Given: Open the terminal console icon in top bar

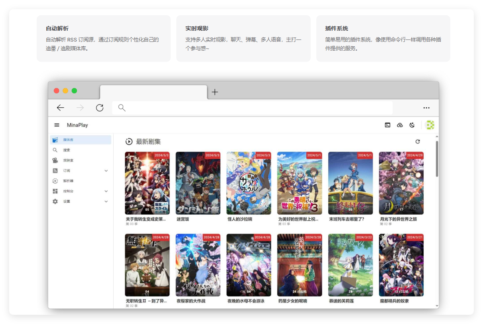Looking at the screenshot, I should pos(388,124).
